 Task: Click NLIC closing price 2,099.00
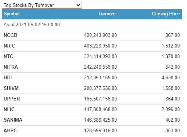(171, 110)
